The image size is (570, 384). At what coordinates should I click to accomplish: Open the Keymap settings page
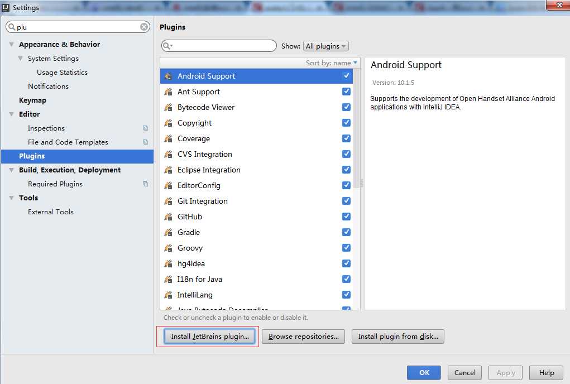coord(33,100)
